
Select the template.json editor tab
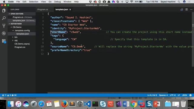pyautogui.click(x=62, y=9)
